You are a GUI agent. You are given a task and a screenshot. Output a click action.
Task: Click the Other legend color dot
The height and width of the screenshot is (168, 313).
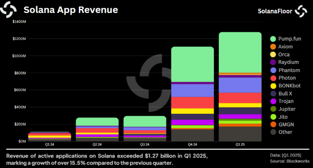coord(273,132)
